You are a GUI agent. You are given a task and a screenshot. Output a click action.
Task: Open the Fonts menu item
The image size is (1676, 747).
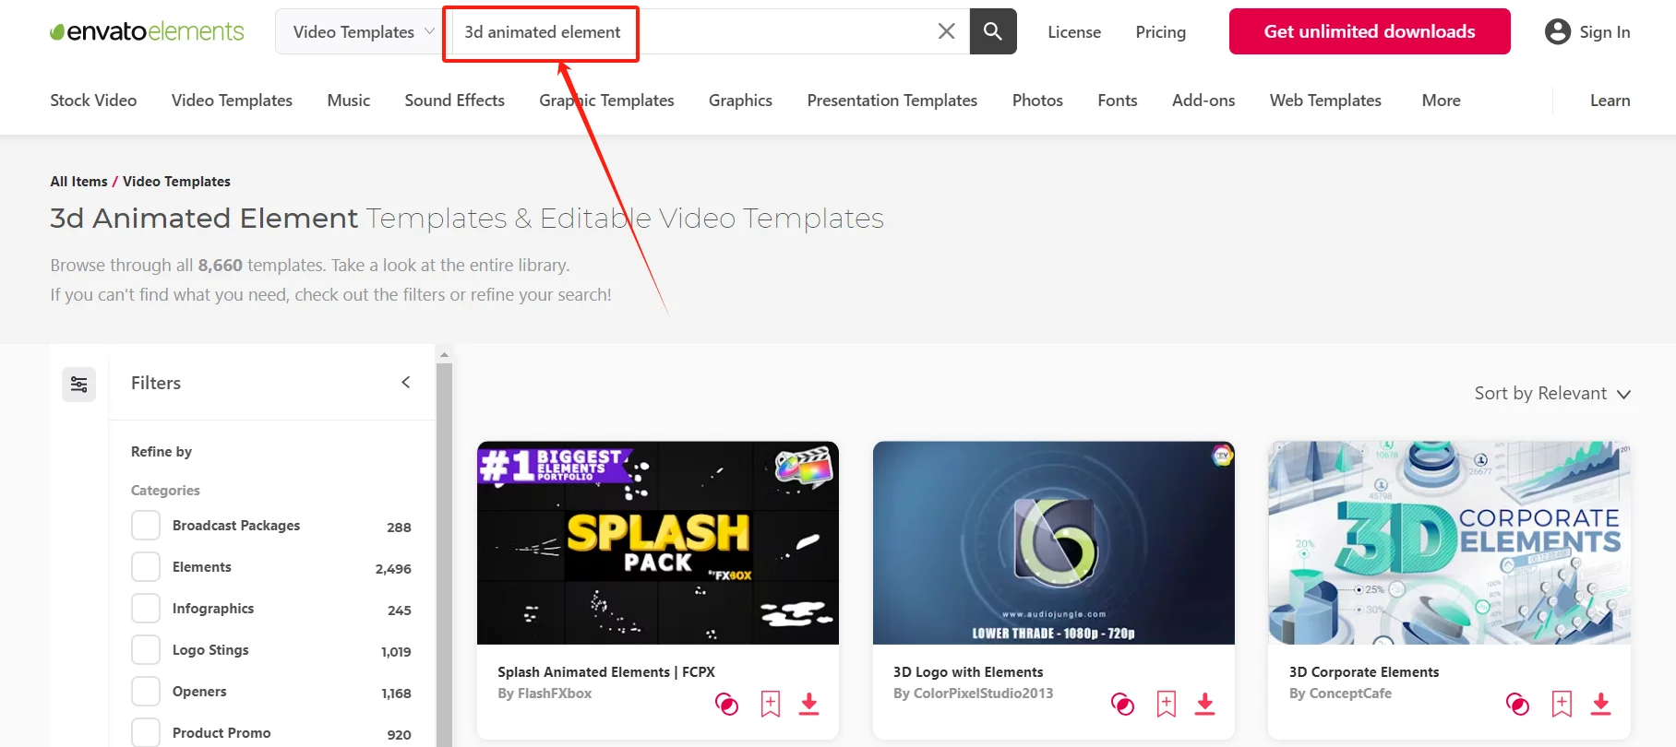pos(1117,101)
